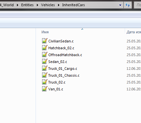The height and width of the screenshot is (123, 141).
Task: Select the file name Hatchback_02.c
Action: (61, 48)
